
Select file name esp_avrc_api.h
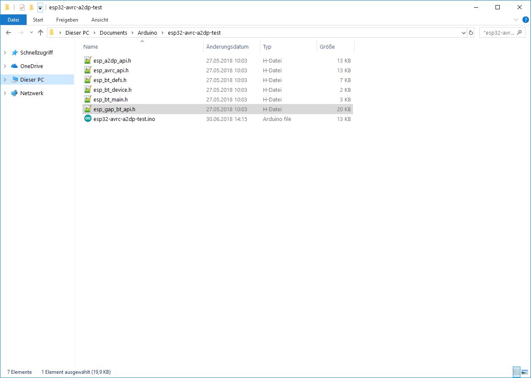tap(111, 70)
